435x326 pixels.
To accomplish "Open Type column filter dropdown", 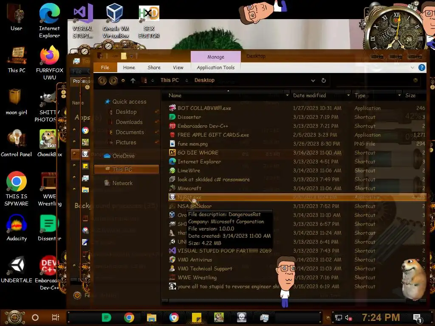I will click(399, 96).
